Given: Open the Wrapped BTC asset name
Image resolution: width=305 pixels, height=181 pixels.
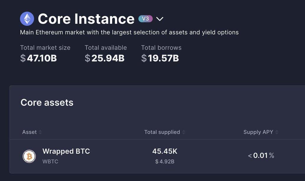Looking at the screenshot, I should [x=66, y=151].
